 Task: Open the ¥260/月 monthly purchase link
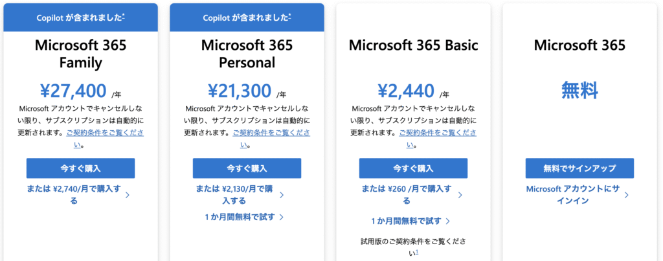[407, 195]
